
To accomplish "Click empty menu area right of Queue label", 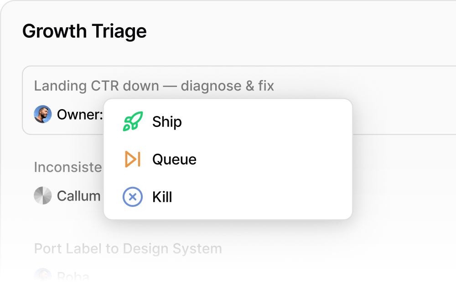I will (x=274, y=160).
